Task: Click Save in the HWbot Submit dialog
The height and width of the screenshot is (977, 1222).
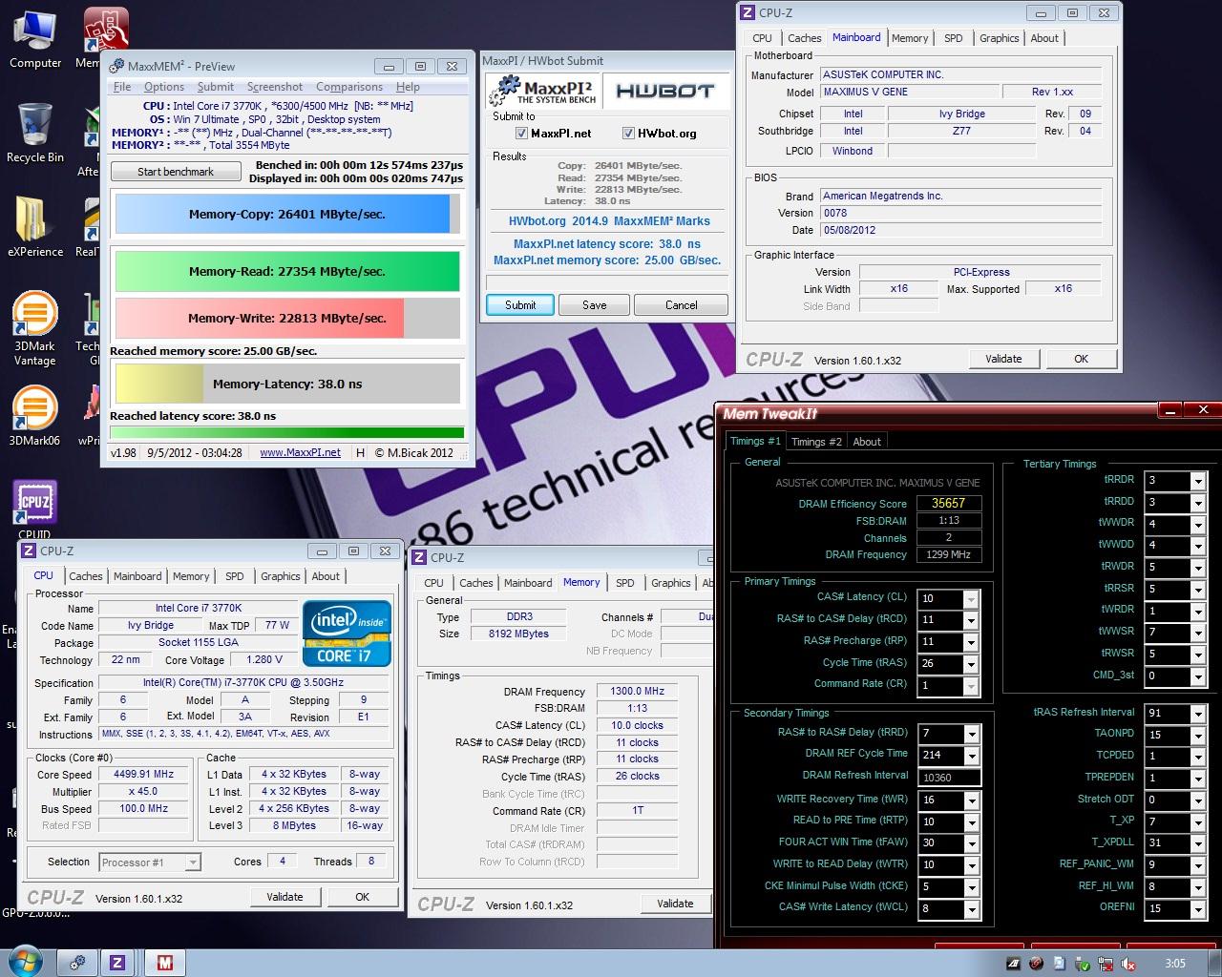Action: tap(594, 305)
